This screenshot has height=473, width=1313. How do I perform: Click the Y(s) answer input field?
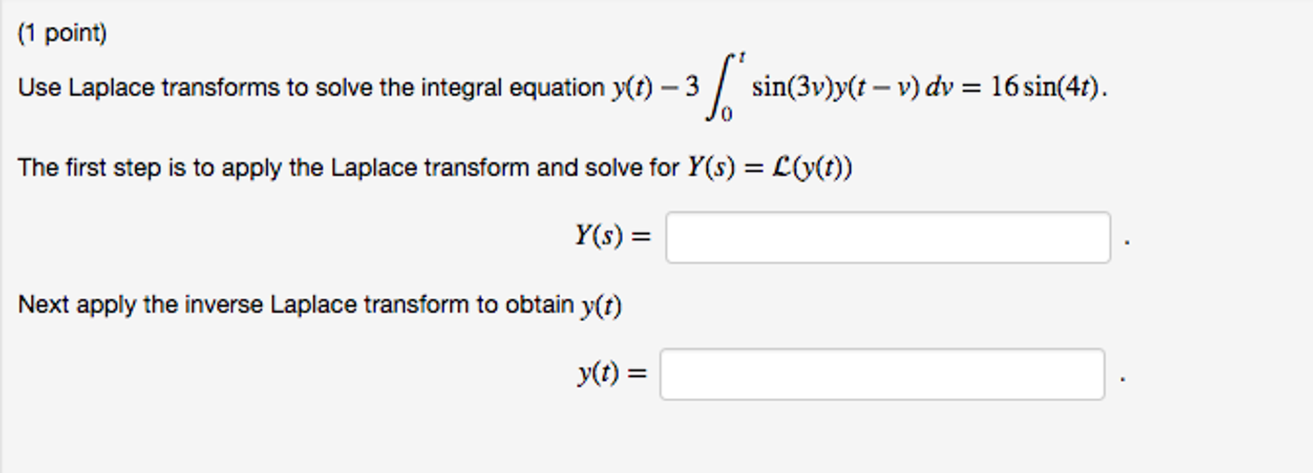pyautogui.click(x=889, y=237)
